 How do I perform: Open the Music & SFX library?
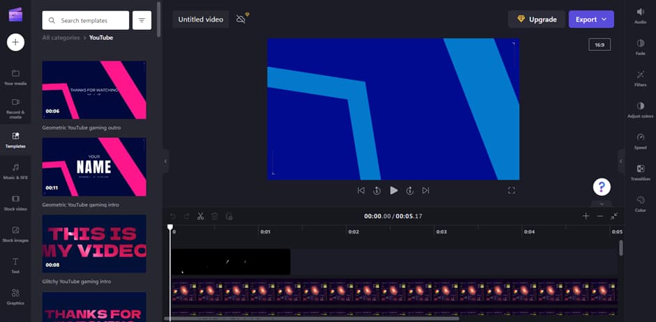click(15, 171)
